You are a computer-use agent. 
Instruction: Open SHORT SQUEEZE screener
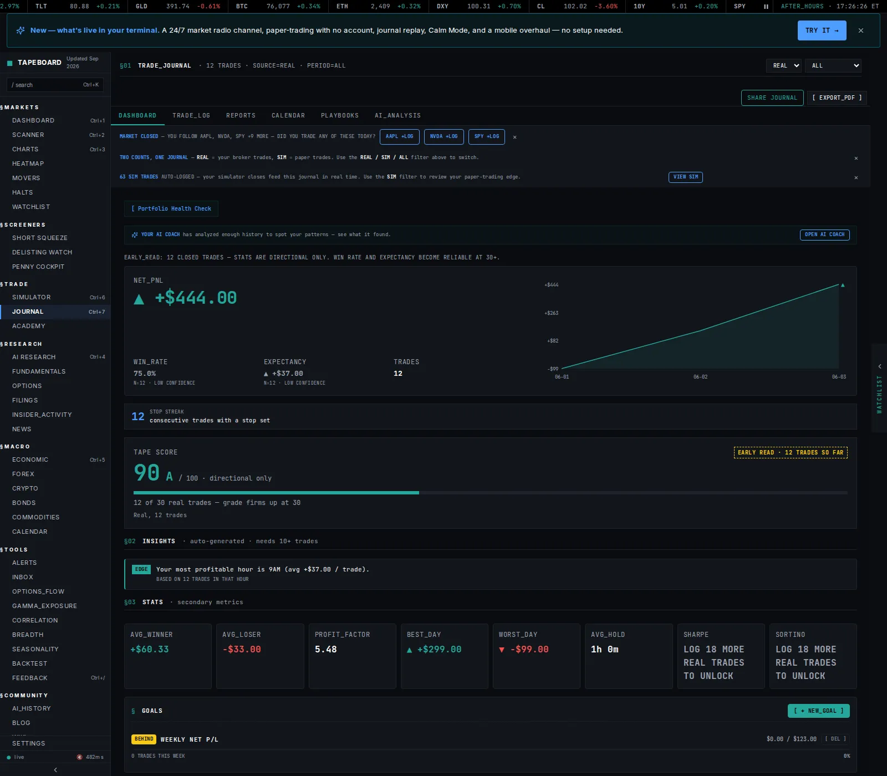(55, 238)
